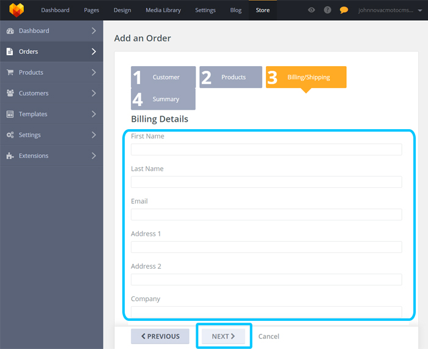Focus the Last Name field
Image resolution: width=428 pixels, height=349 pixels.
267,182
